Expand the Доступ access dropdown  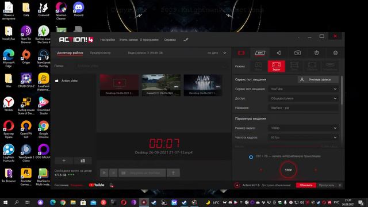[303, 98]
